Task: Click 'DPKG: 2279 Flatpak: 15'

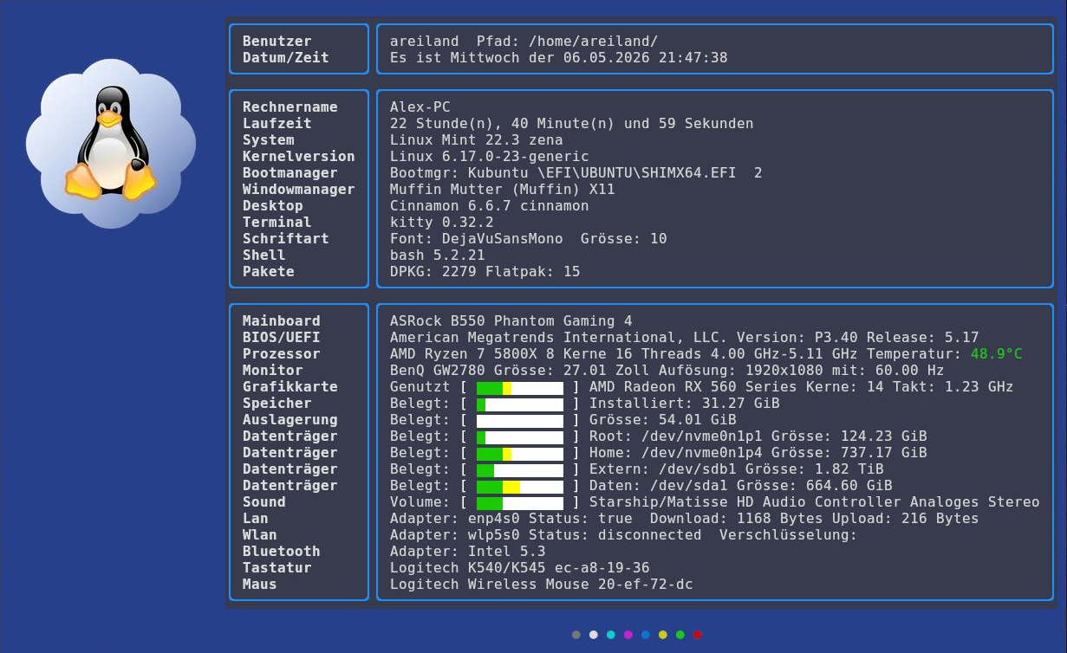Action: [485, 271]
